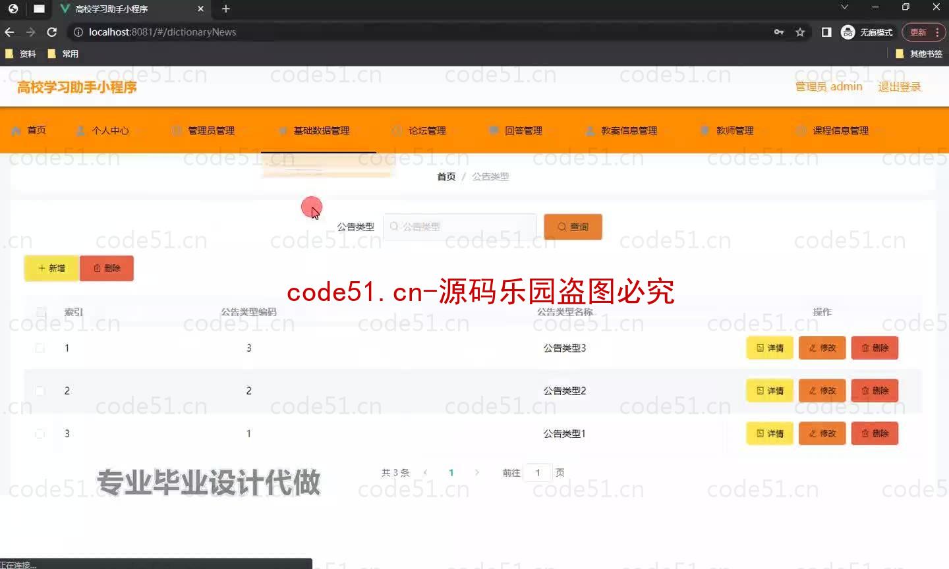Click the 公告类型3 name cell
The height and width of the screenshot is (569, 949).
(x=565, y=348)
